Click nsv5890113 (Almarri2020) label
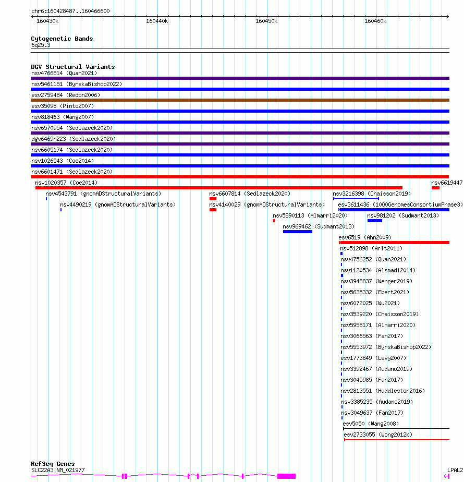464x482 pixels. pyautogui.click(x=310, y=215)
